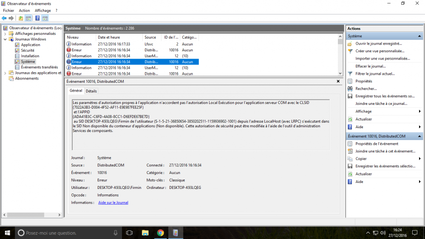Click the Back arrow in the toolbar

tap(4, 18)
